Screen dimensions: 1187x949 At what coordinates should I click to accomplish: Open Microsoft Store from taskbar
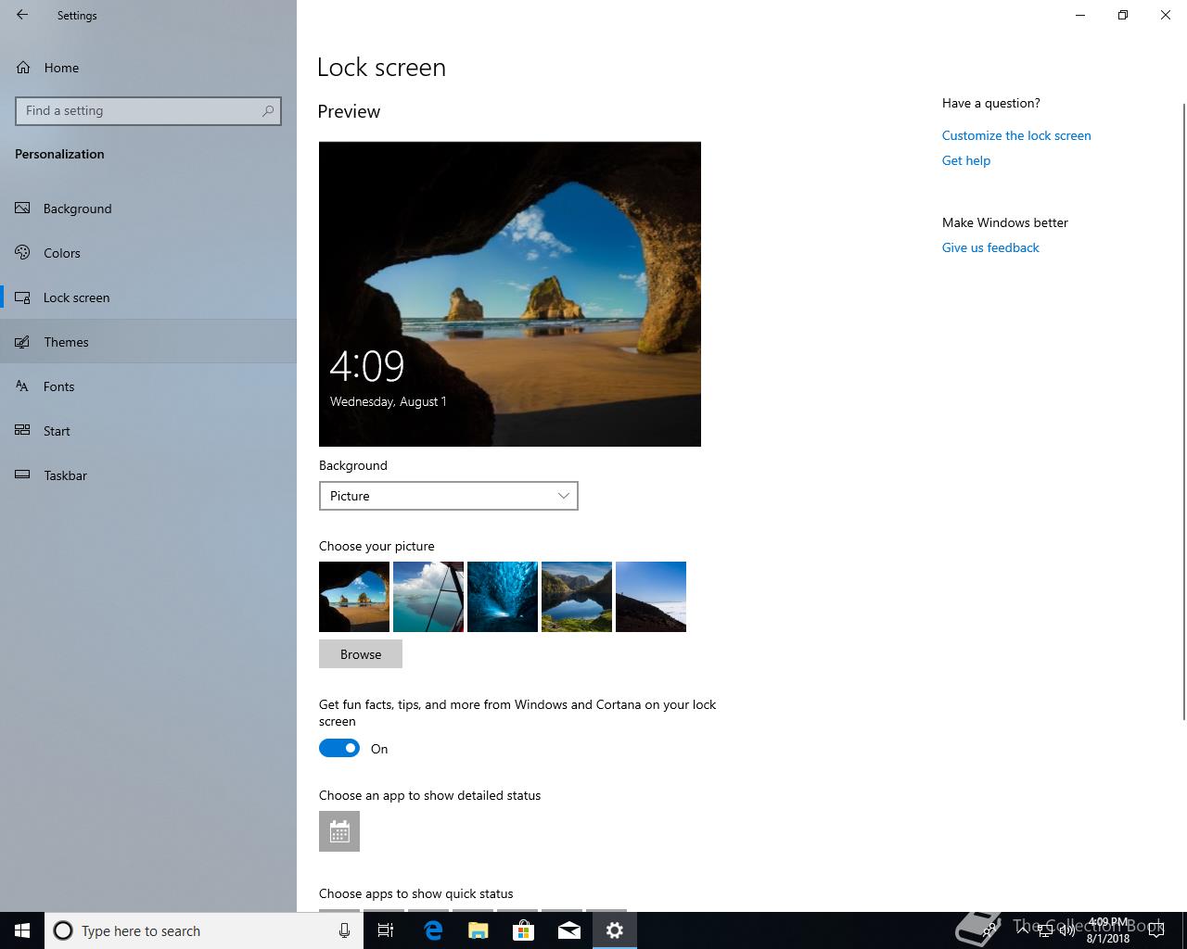coord(523,930)
